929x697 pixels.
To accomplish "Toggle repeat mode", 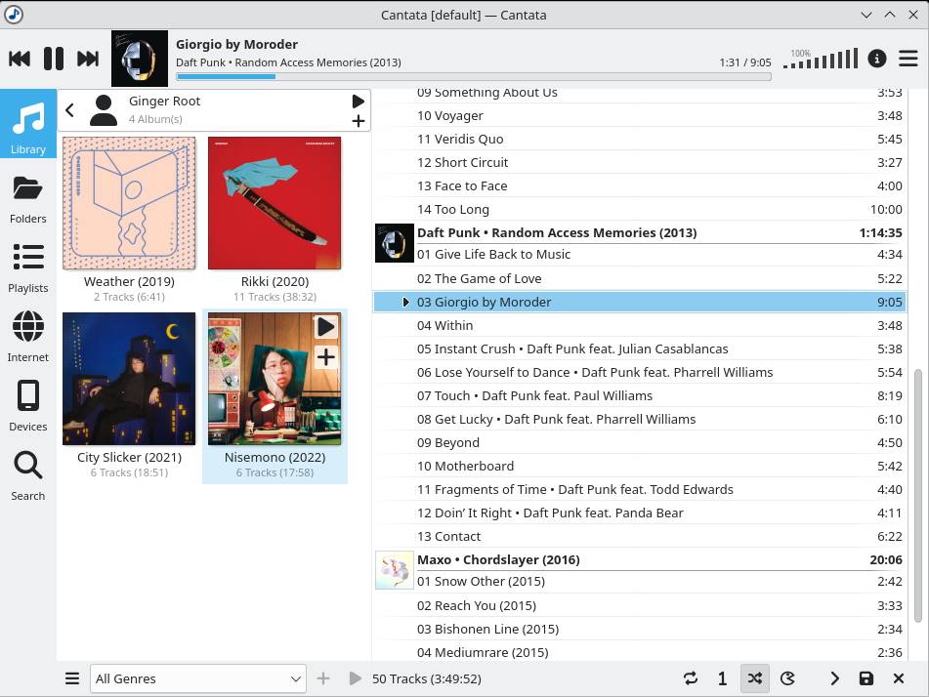I will [691, 678].
